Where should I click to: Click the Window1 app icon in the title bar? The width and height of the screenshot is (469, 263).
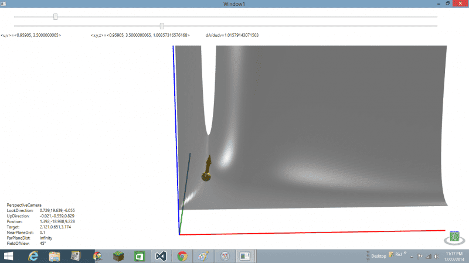pos(4,4)
